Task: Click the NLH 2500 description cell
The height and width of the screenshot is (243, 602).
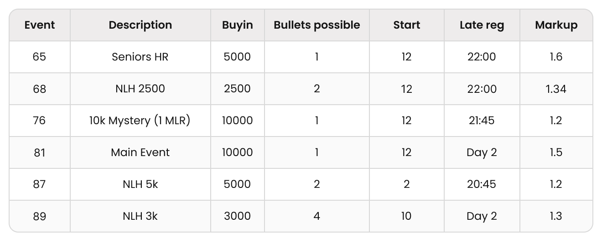Action: pos(140,89)
